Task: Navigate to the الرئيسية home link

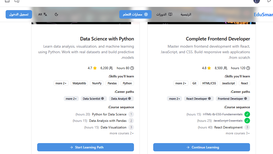Action: [186, 14]
